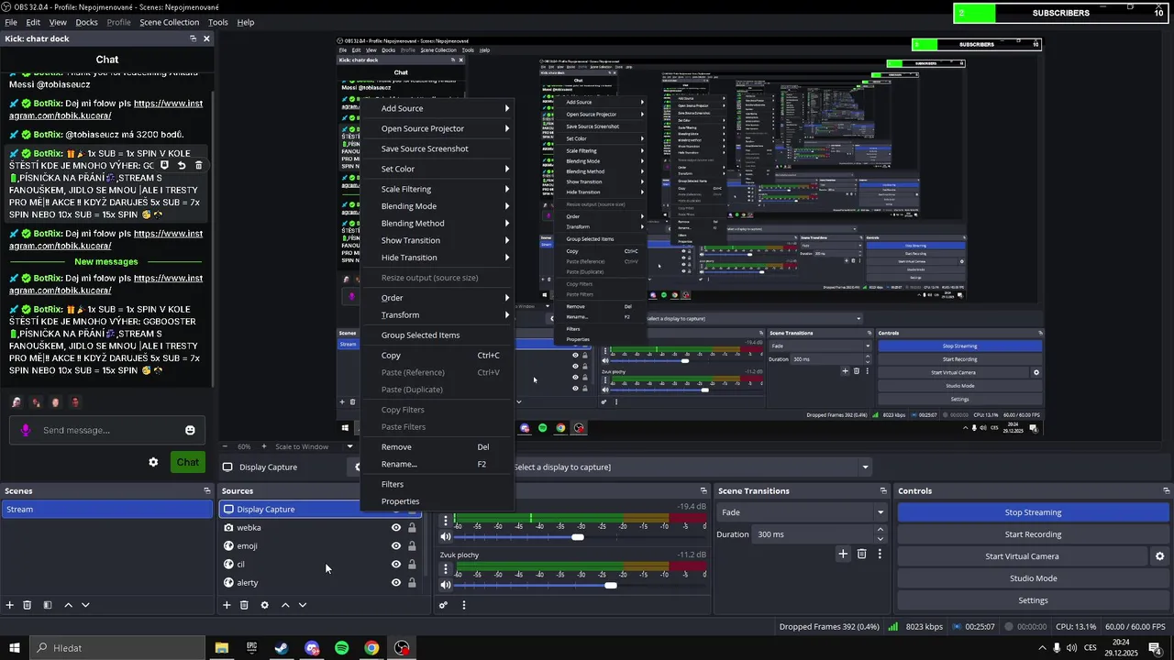1174x660 pixels.
Task: Open Settings from Controls panel
Action: point(1033,600)
